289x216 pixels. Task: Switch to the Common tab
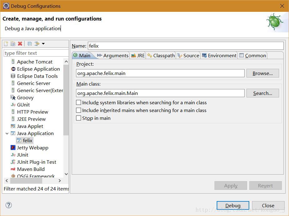253,55
